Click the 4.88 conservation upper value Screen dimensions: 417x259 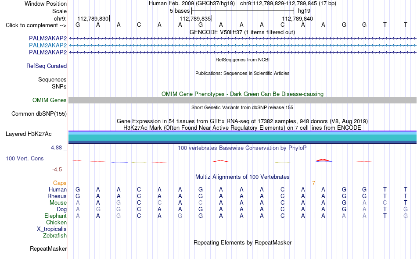[56, 147]
